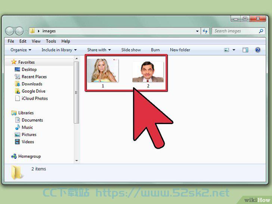Viewport: 272px width, 204px height.
Task: Click the magnifier search icon
Action: (x=261, y=31)
